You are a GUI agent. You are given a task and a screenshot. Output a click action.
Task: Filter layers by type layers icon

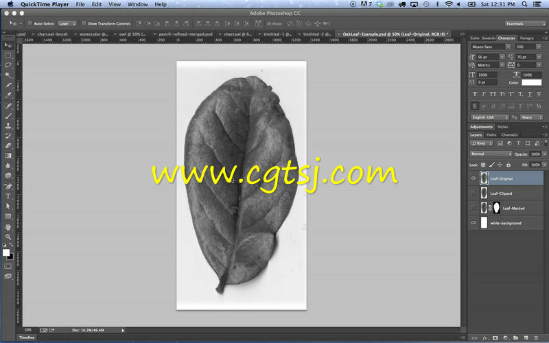coord(519,143)
